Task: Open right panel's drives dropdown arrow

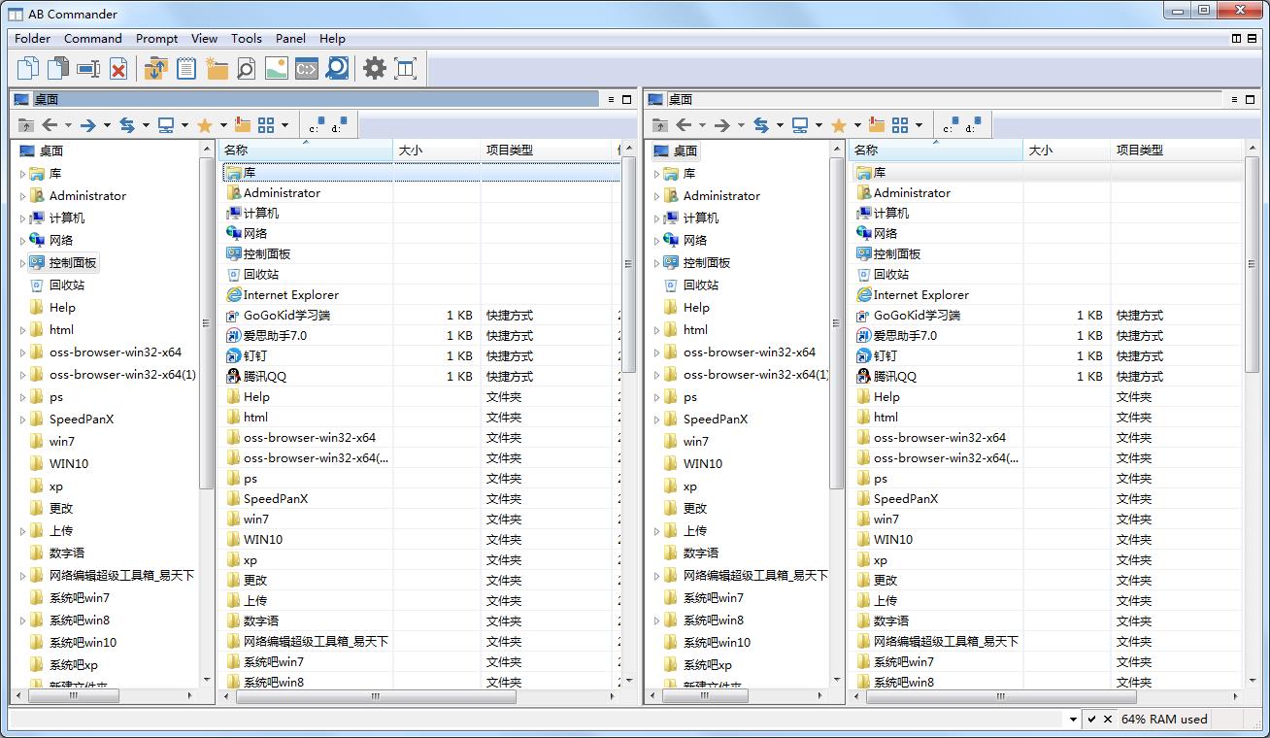Action: [819, 125]
